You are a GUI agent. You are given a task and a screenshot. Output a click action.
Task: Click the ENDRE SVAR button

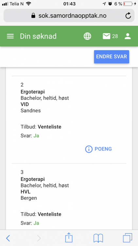pyautogui.click(x=112, y=57)
